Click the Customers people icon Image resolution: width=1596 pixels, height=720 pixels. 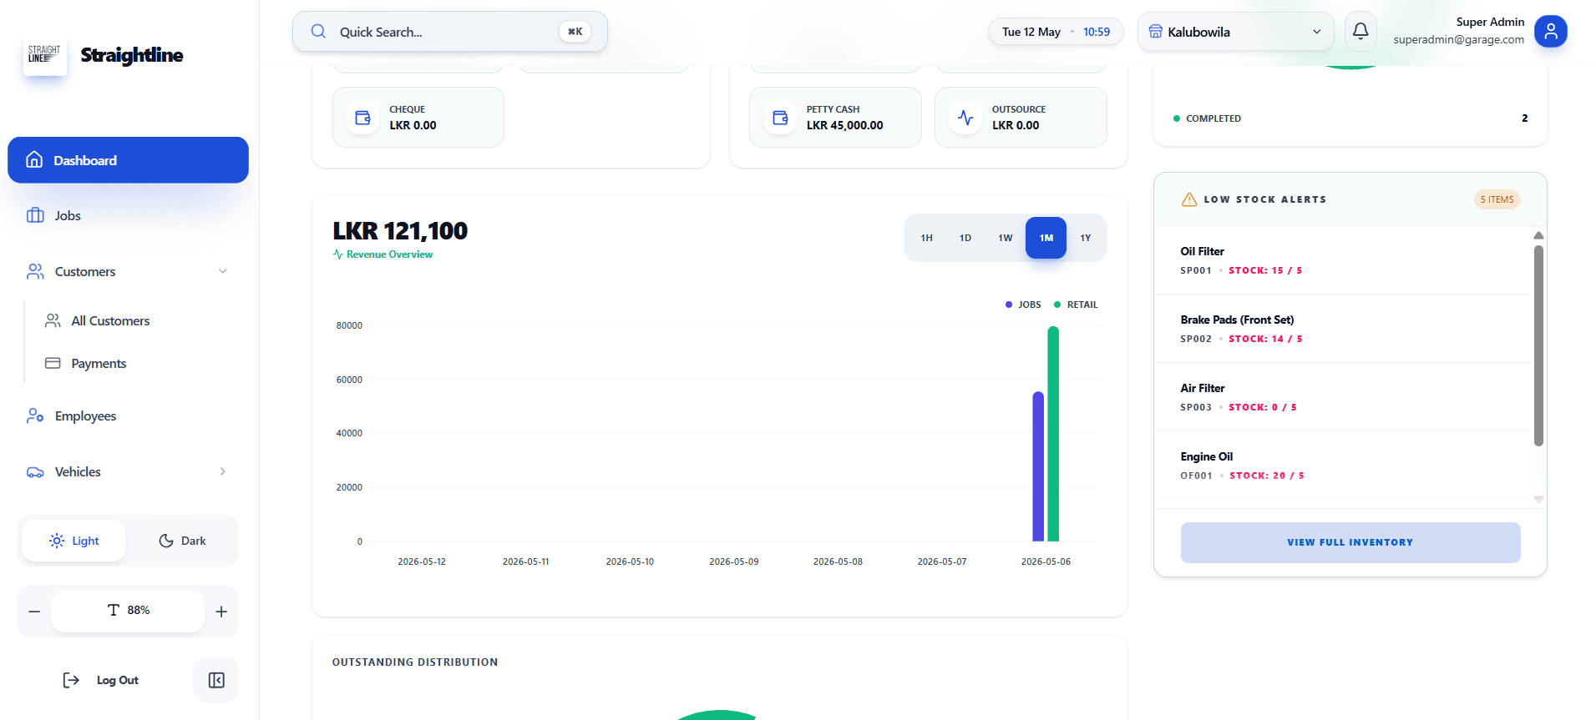pos(35,271)
